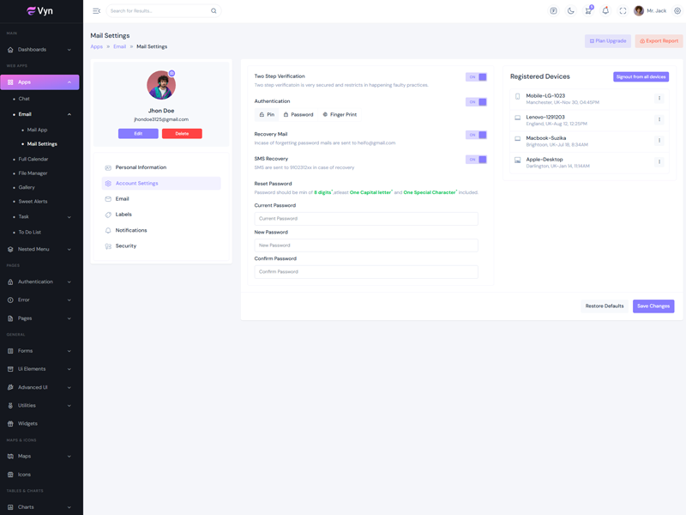Open notifications bell icon
This screenshot has height=515, width=686.
(x=605, y=11)
